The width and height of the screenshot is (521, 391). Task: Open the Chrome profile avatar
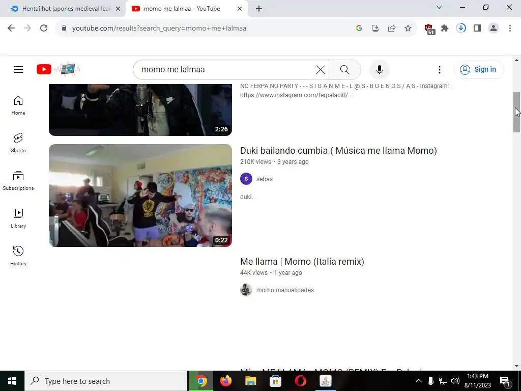(x=494, y=29)
